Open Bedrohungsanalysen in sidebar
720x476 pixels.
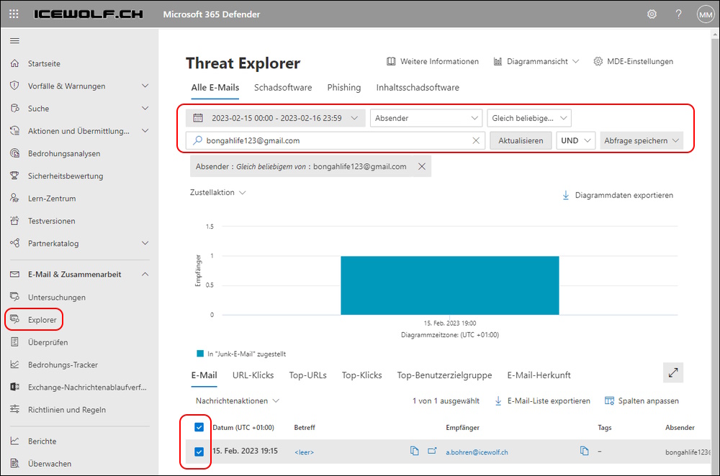[x=64, y=154]
